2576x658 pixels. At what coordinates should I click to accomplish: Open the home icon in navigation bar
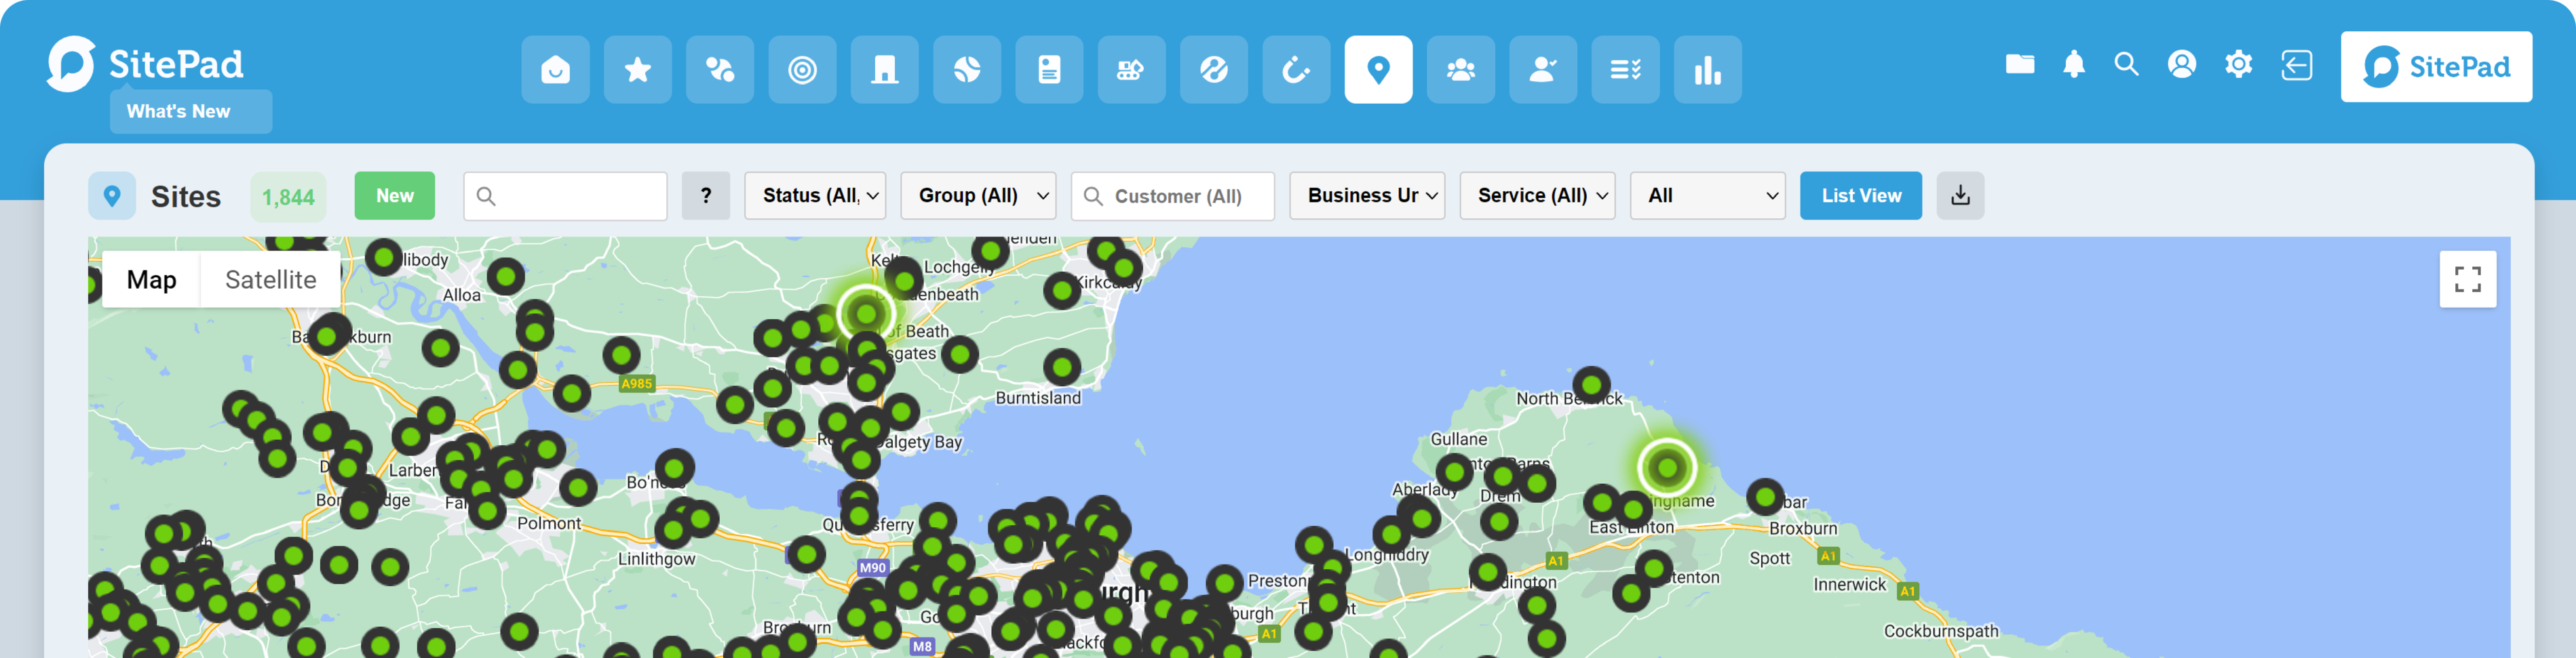pyautogui.click(x=555, y=70)
